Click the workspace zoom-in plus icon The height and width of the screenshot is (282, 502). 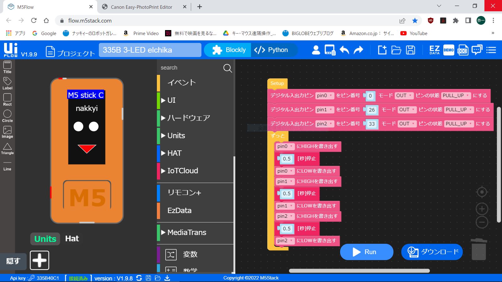[482, 209]
